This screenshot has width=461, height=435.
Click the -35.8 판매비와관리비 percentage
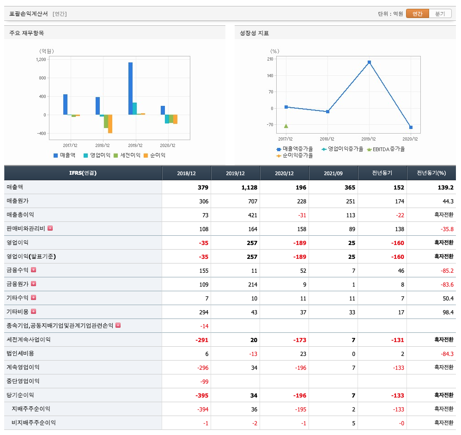(x=447, y=229)
